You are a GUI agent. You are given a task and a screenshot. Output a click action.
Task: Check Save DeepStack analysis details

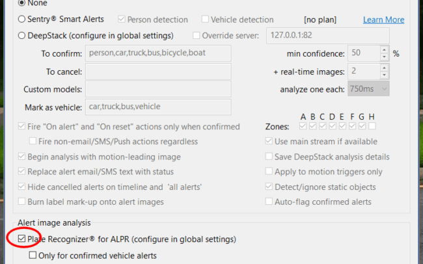tap(269, 157)
